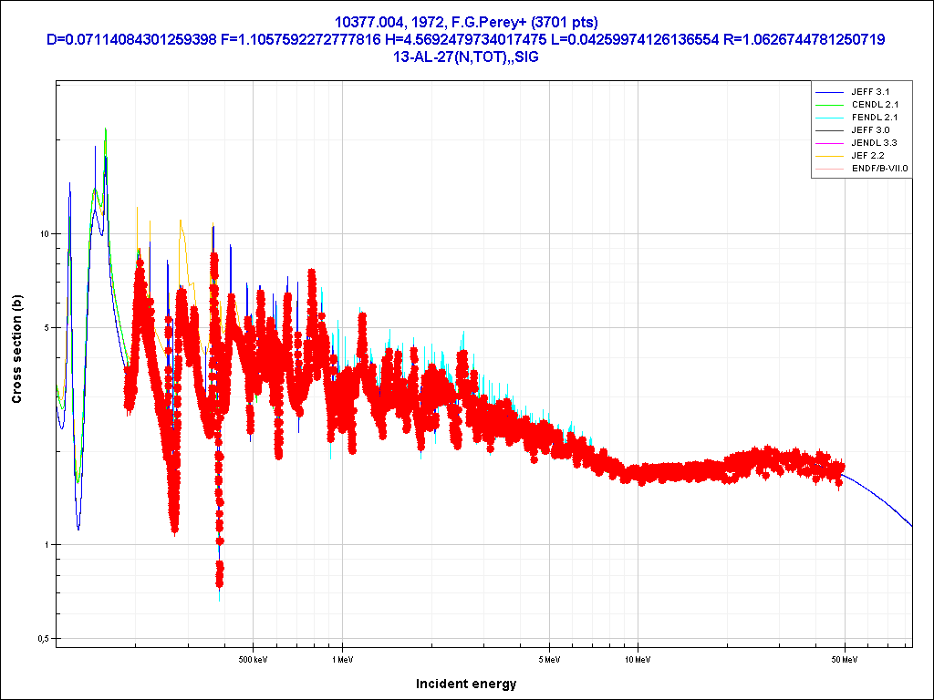This screenshot has width=934, height=700.
Task: Click the D= F= H= L= R= parameters line
Action: click(x=466, y=39)
